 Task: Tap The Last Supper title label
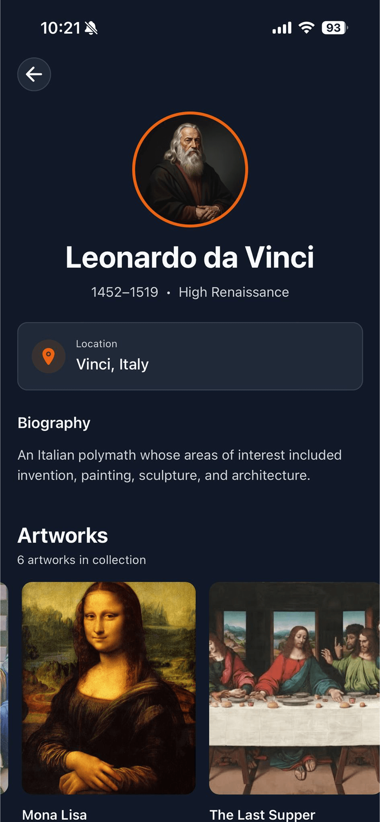click(x=262, y=814)
